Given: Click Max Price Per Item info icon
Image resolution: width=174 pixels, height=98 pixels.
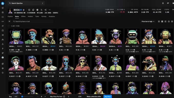Looking at the screenshot, I should (64, 96).
